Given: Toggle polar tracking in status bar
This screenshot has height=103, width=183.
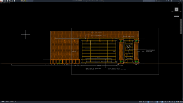Looking at the screenshot, I should [150, 102].
